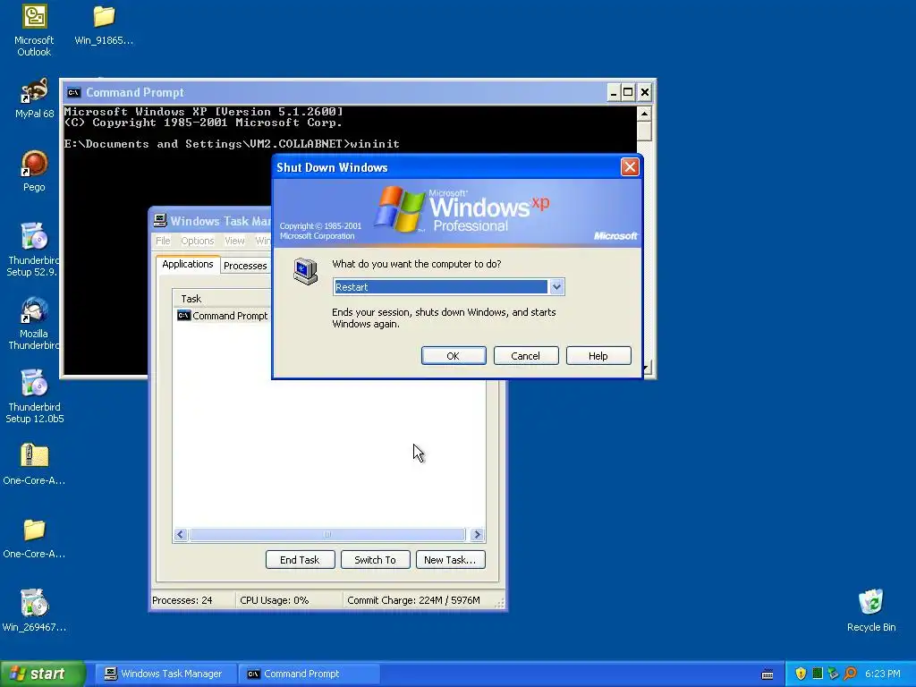This screenshot has height=687, width=916.
Task: Click the computer icon in Shut Down dialog
Action: pos(305,271)
